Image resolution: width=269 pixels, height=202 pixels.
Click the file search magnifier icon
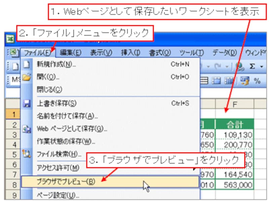27,154
